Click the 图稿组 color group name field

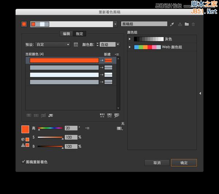[144, 24]
